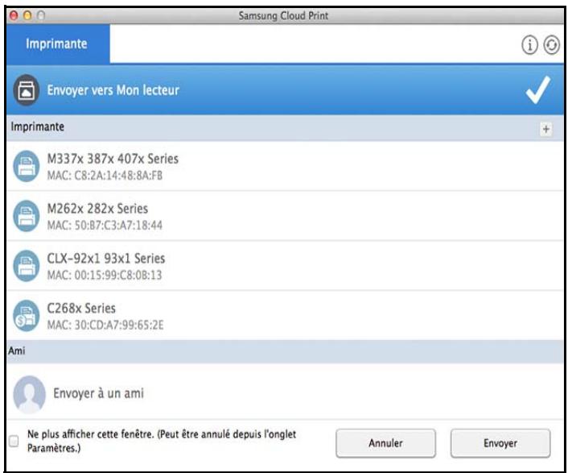Enable Ne plus afficher cette fenêtre checkbox

[14, 441]
